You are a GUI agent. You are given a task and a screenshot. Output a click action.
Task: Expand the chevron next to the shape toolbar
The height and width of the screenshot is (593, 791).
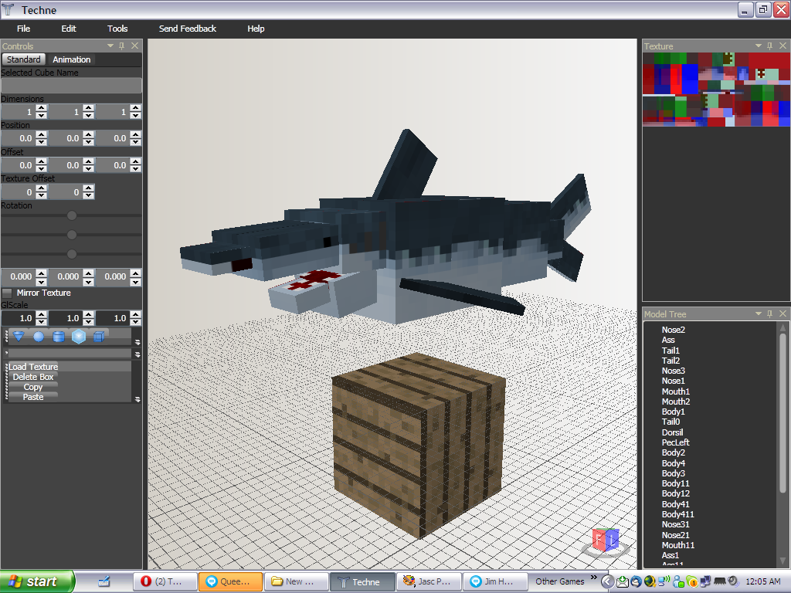pos(137,342)
